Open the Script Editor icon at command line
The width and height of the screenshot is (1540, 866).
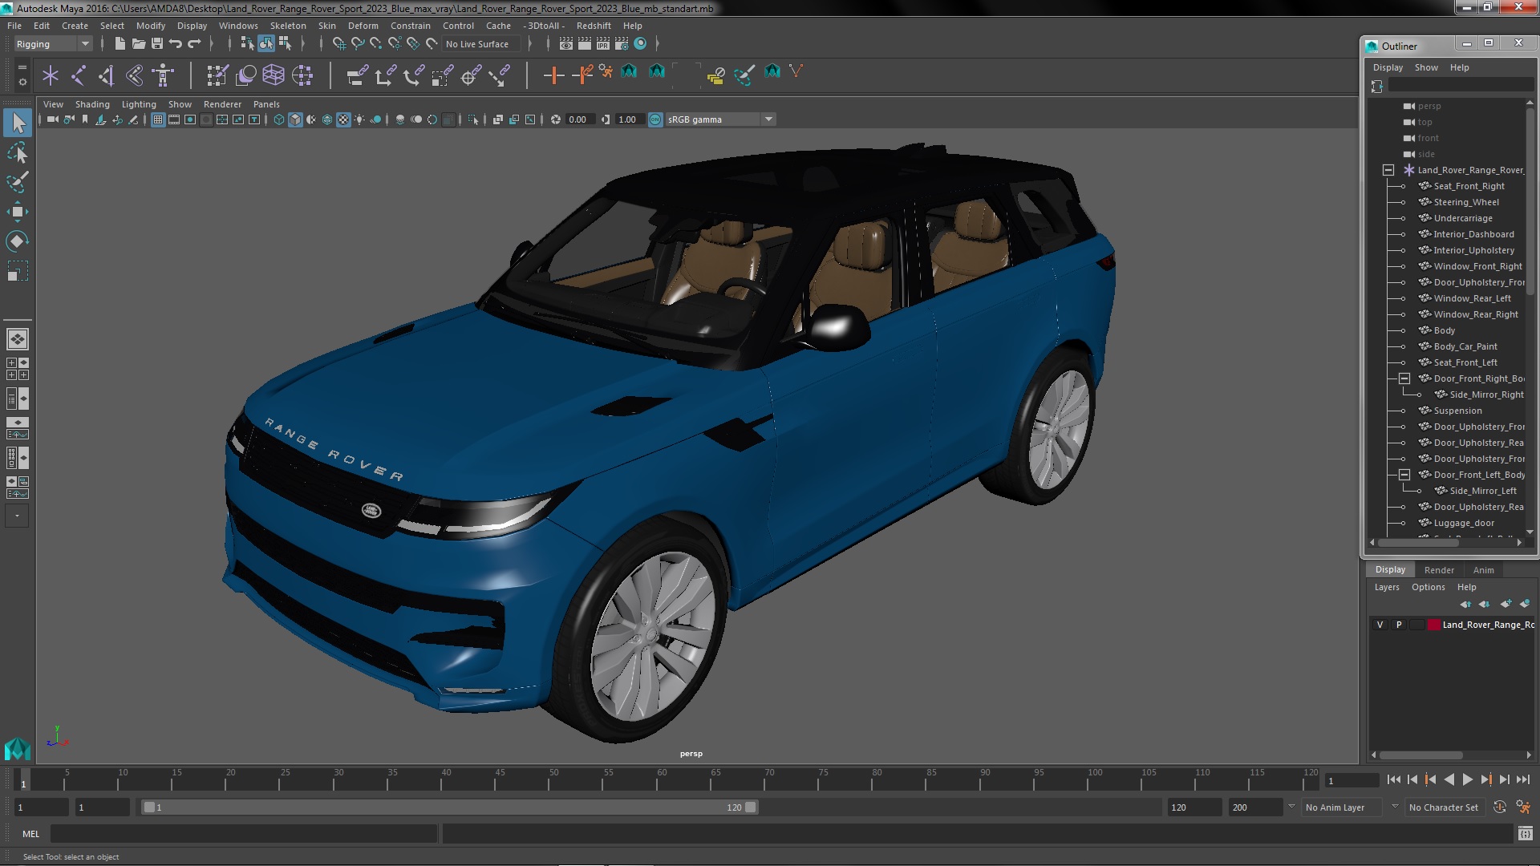click(1525, 834)
